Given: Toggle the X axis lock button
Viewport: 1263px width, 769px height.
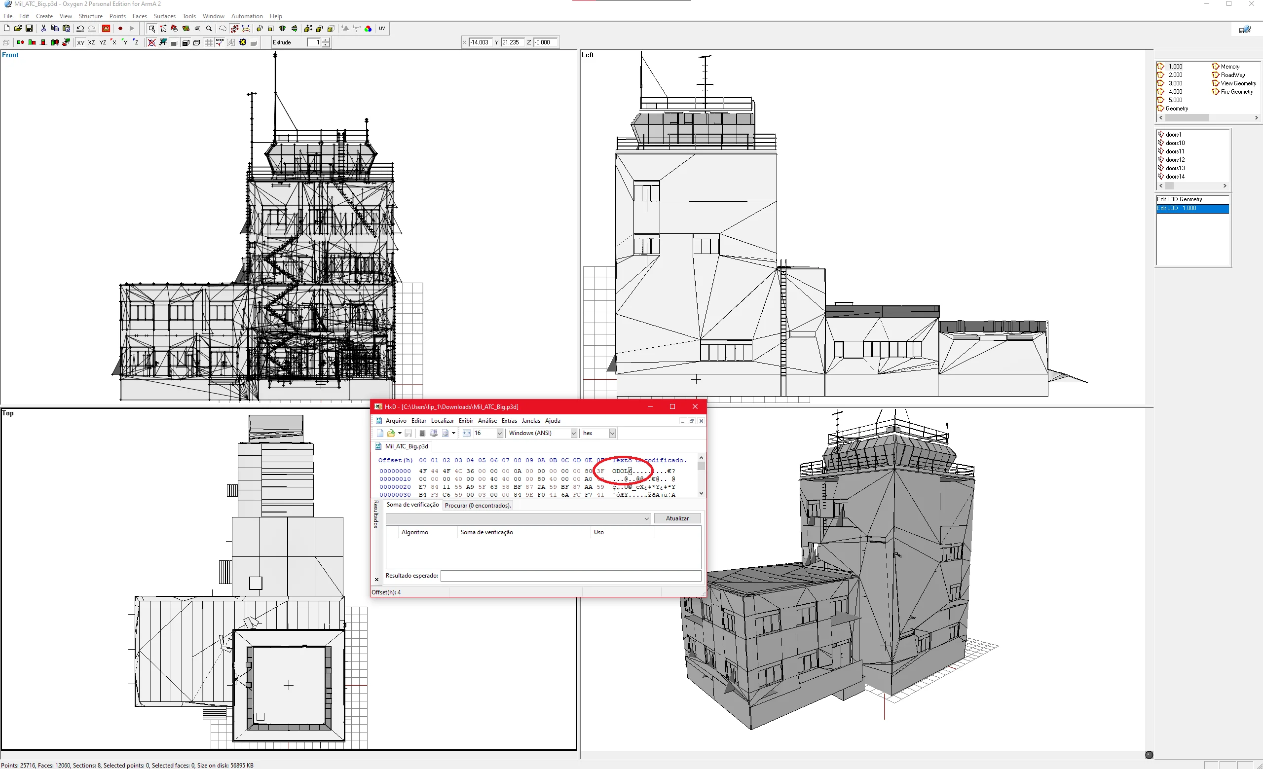Looking at the screenshot, I should 114,42.
